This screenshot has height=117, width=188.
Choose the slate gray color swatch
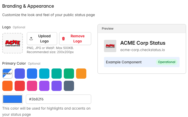69,86
